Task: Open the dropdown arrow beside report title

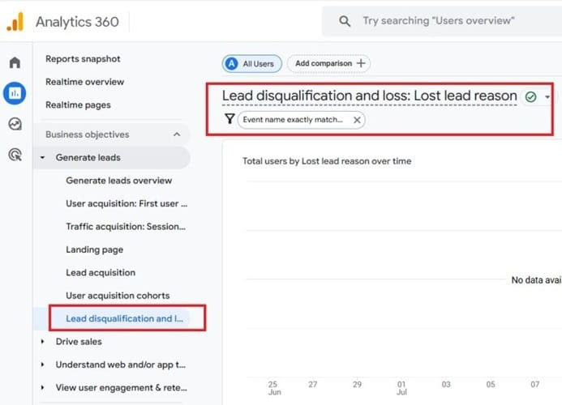Action: (x=548, y=97)
